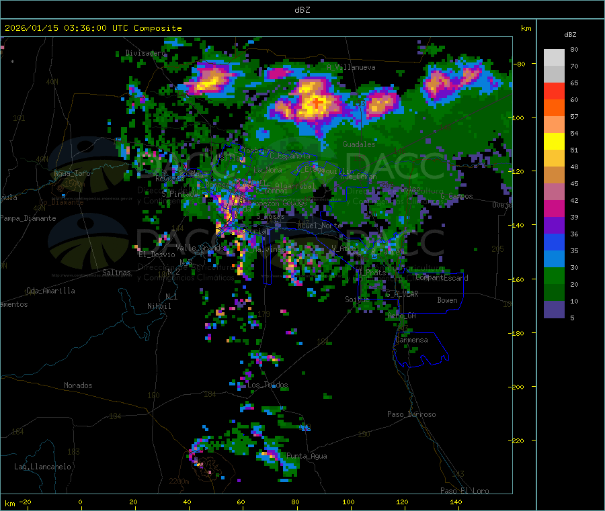Click the 0 km horizontal axis tick
Image resolution: width=605 pixels, height=511 pixels.
tap(80, 502)
